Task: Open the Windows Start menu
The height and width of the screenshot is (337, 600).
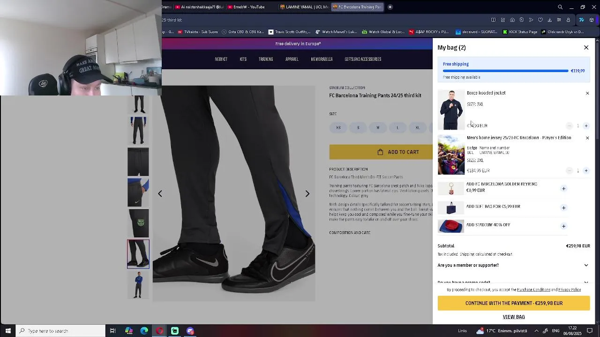Action: [x=8, y=331]
